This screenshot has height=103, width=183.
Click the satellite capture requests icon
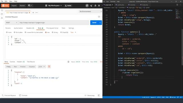(91, 5)
